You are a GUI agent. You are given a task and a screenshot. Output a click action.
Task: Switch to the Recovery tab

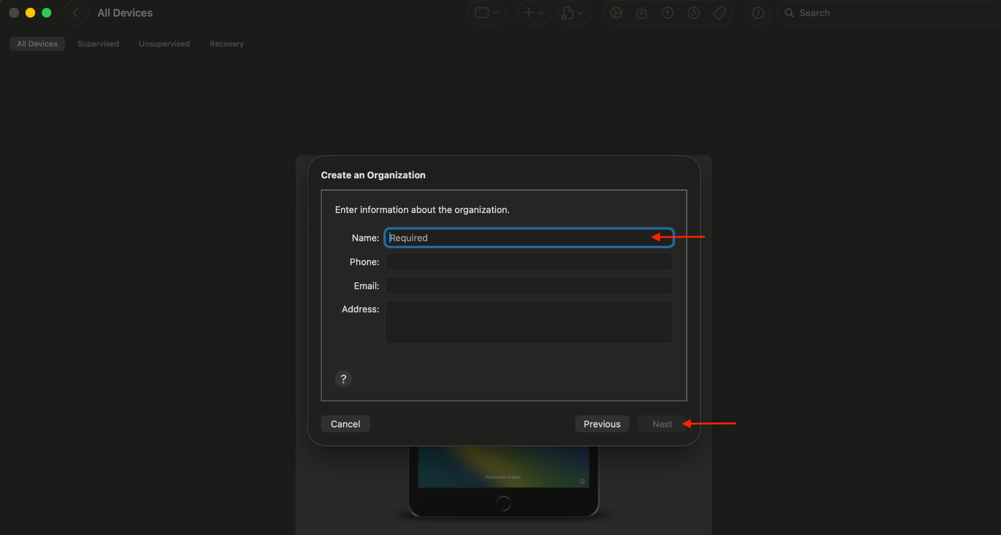[x=227, y=44]
